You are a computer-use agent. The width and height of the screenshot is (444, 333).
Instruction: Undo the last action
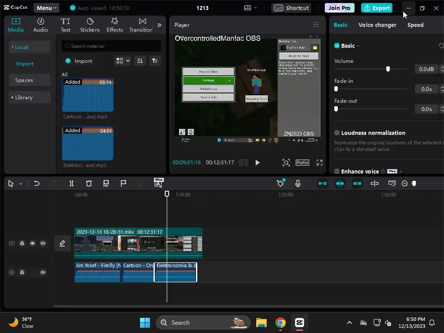tap(36, 183)
